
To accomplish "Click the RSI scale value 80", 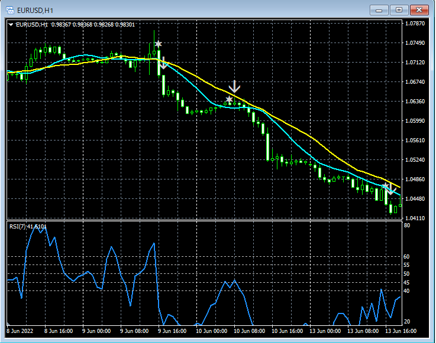I will click(x=407, y=226).
